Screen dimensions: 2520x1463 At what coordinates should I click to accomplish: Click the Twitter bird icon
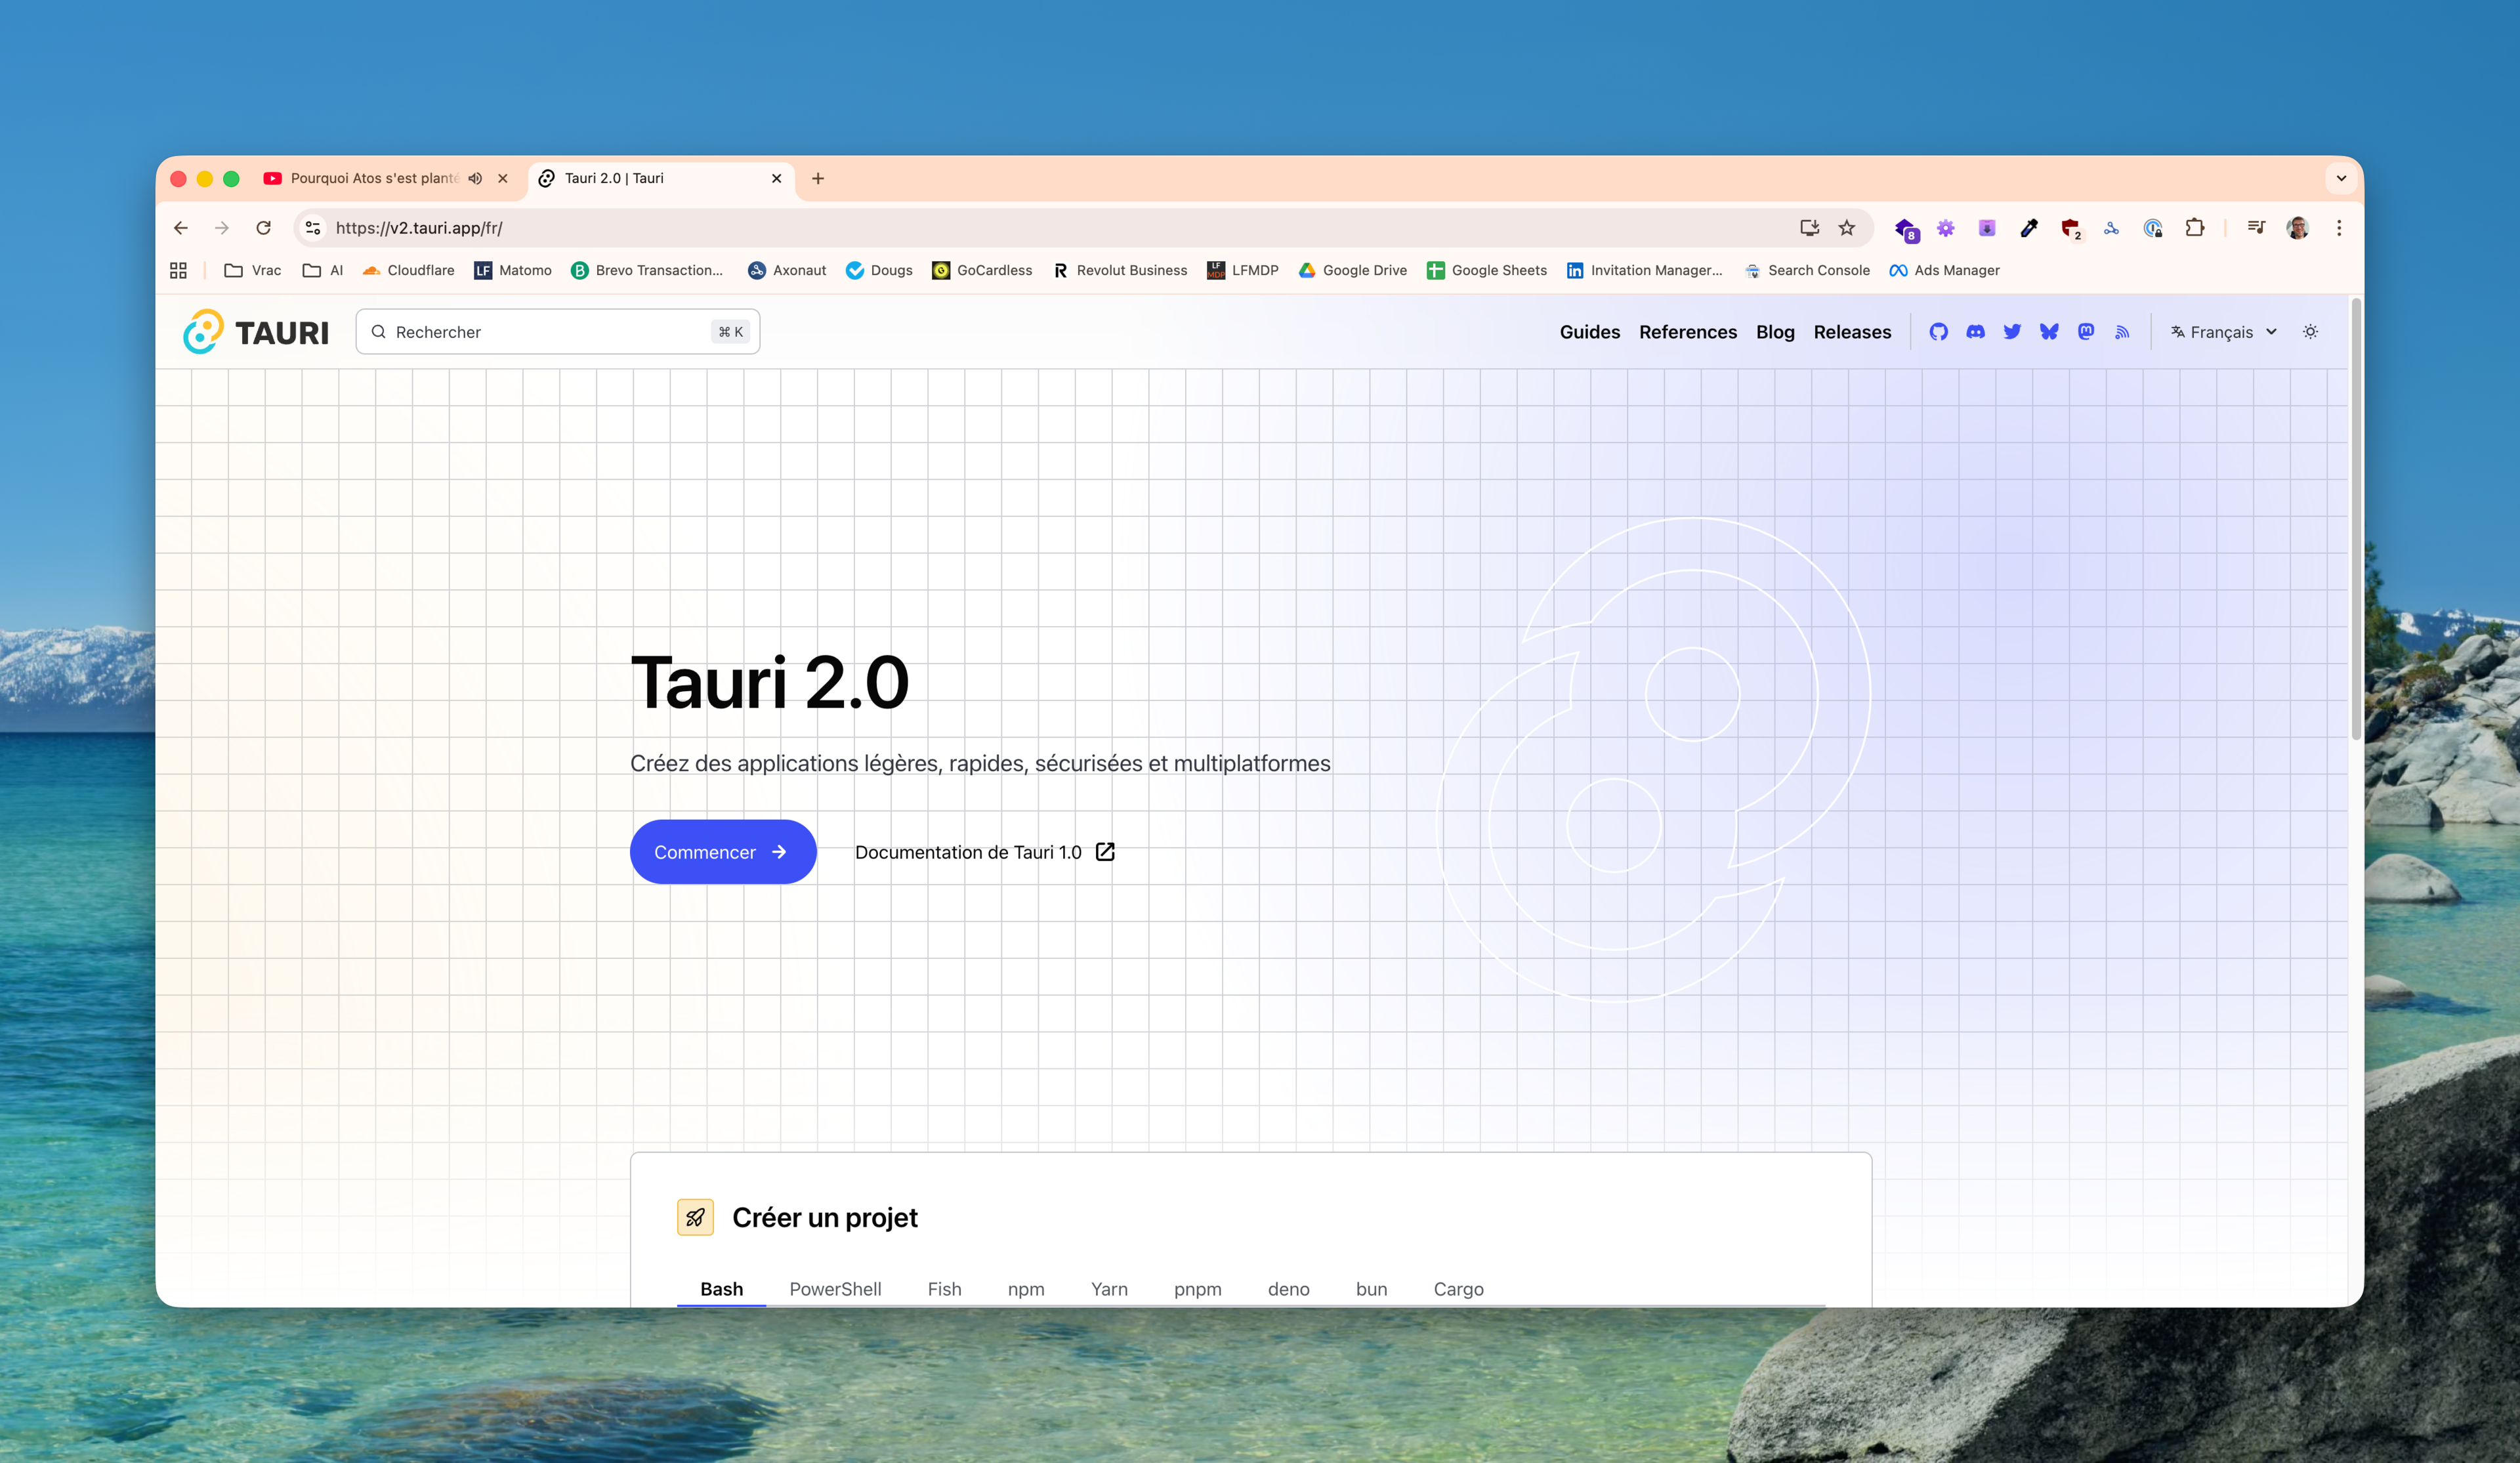[x=2012, y=332]
